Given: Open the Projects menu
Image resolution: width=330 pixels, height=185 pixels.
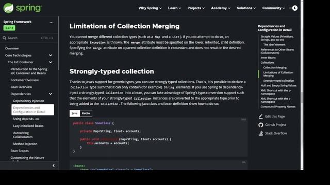Looking at the screenshot, I should 196,8.
